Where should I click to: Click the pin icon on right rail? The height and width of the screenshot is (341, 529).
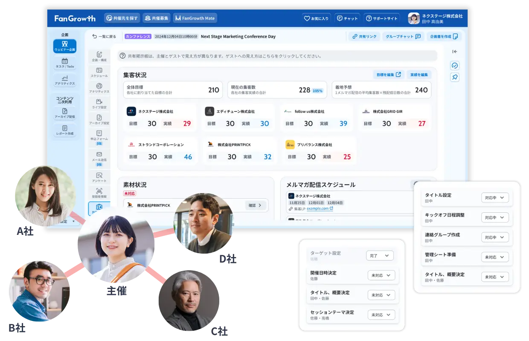(x=455, y=77)
